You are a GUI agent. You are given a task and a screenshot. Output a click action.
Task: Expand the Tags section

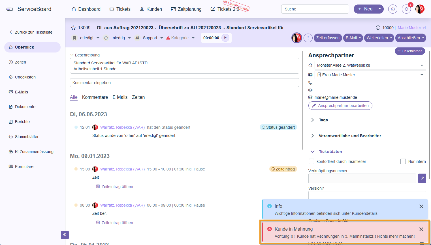coord(313,120)
